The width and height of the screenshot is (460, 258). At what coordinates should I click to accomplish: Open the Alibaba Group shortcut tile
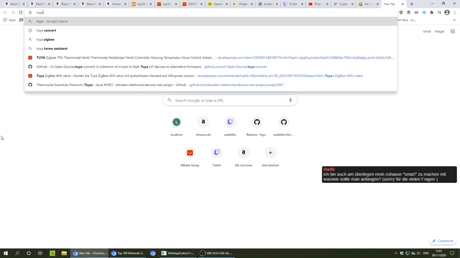click(190, 153)
